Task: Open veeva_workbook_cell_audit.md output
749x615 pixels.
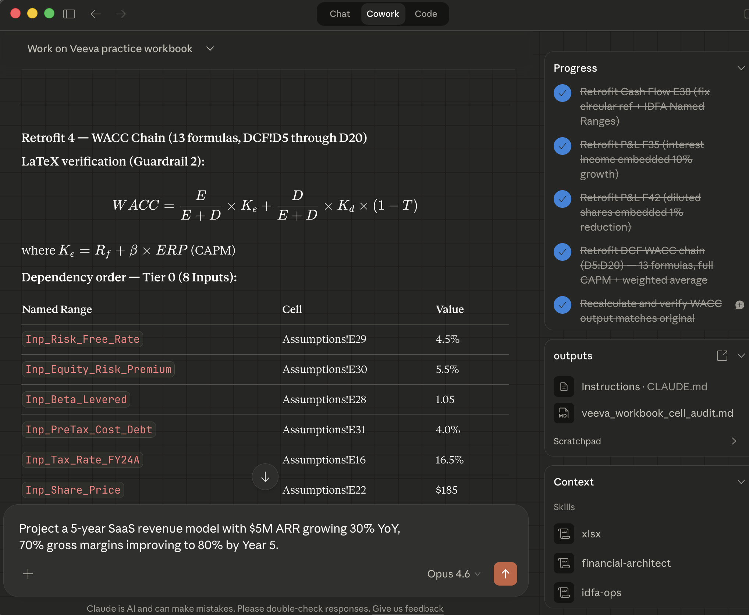Action: tap(657, 413)
